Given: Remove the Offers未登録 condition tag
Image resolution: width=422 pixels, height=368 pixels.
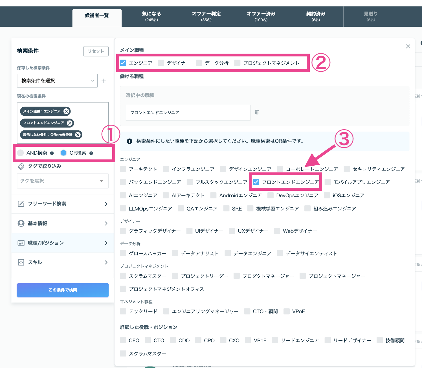Looking at the screenshot, I should tap(78, 135).
